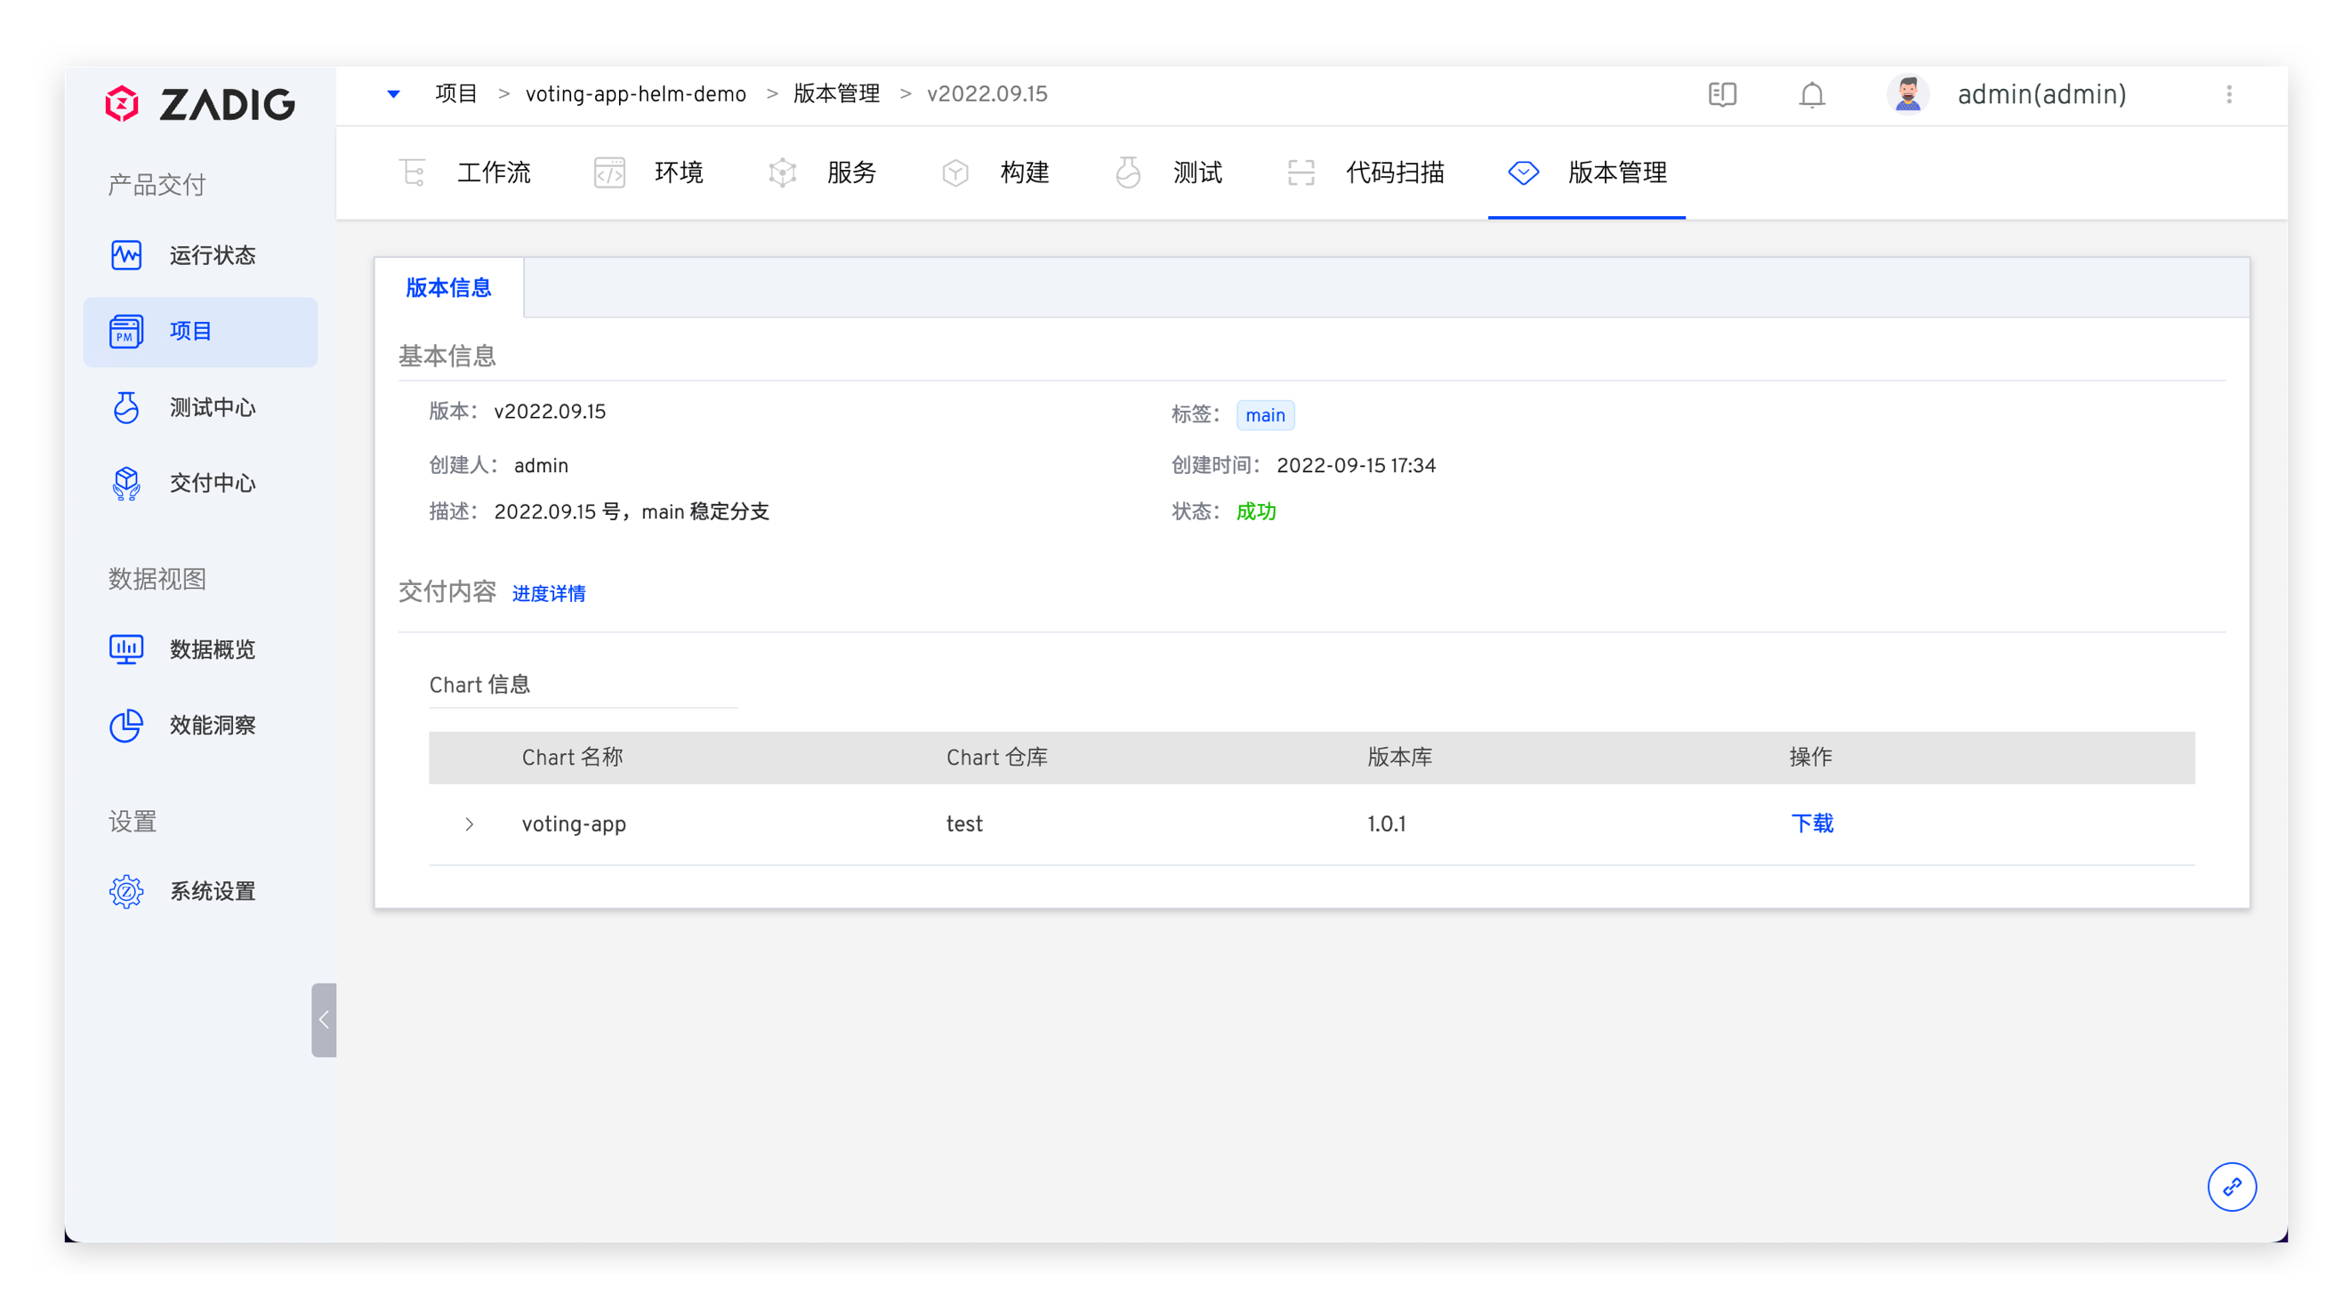The image size is (2352, 1309).
Task: Open the three-dot user menu
Action: point(2228,94)
